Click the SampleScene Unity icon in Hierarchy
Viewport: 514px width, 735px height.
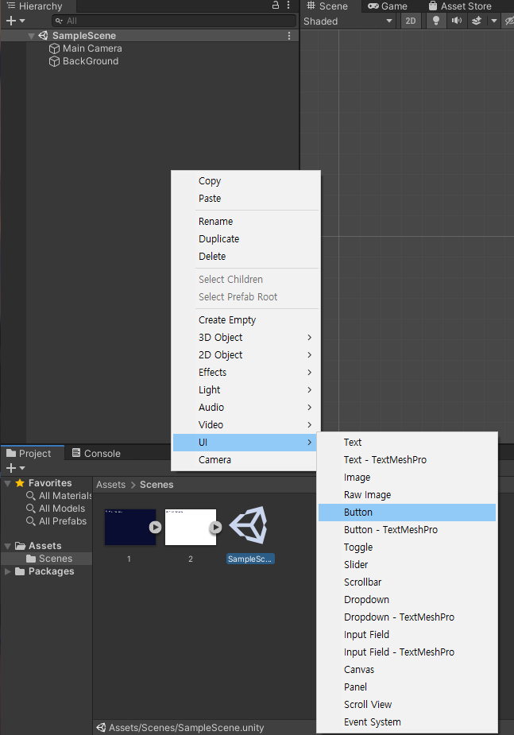(x=43, y=36)
